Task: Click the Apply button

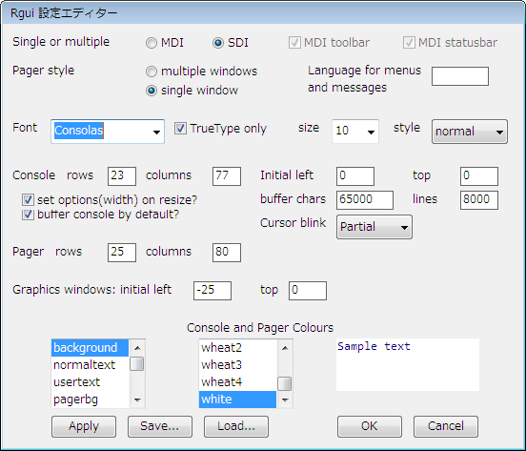Action: (84, 426)
